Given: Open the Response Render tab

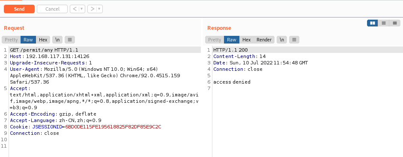Looking at the screenshot, I should click(x=264, y=40).
